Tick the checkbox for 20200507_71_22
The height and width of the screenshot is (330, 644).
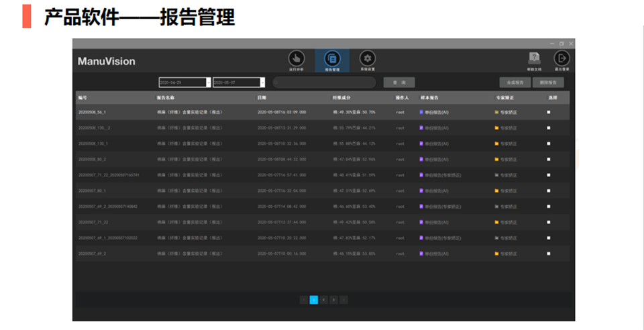click(548, 222)
